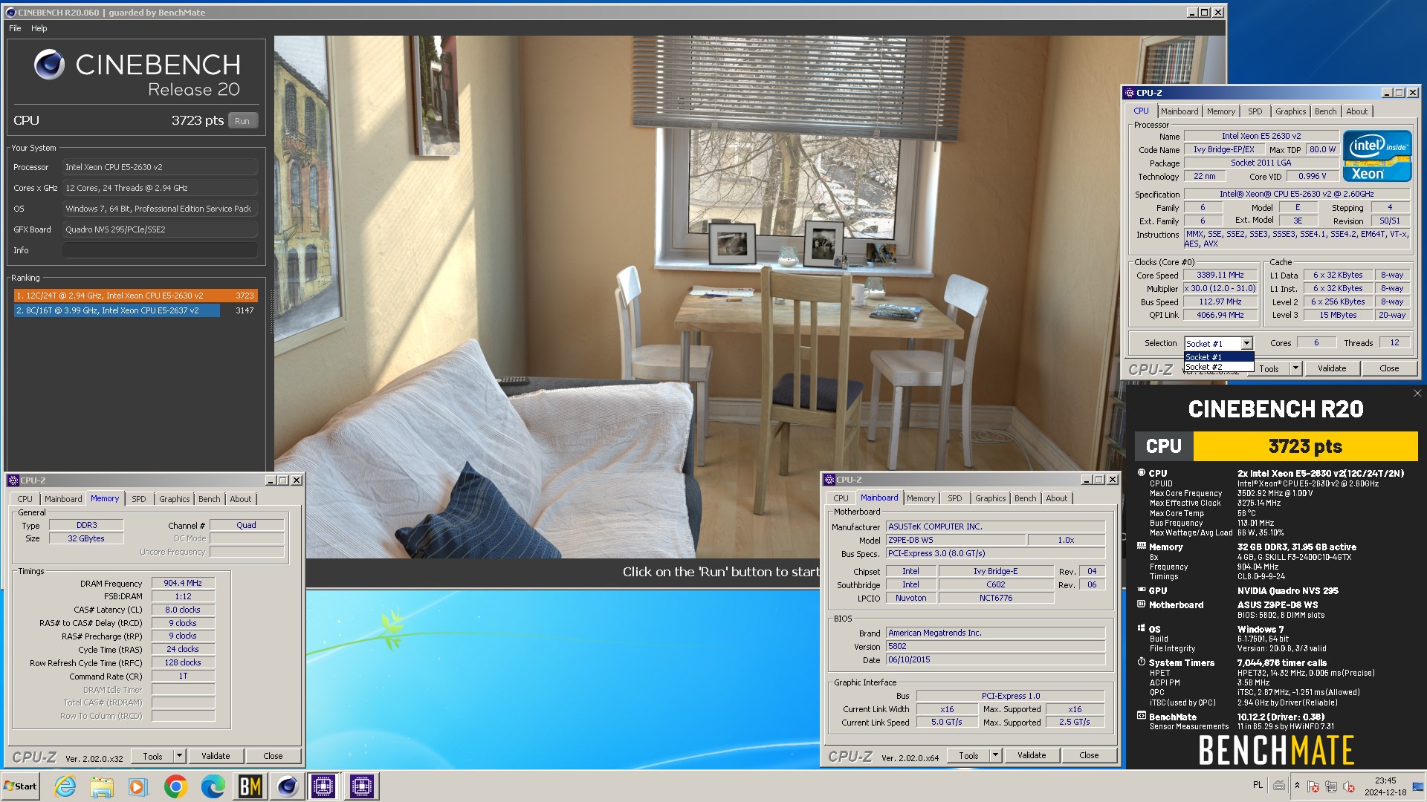Image resolution: width=1427 pixels, height=802 pixels.
Task: Click the CPU-Z Mainboard window title icon
Action: click(829, 480)
